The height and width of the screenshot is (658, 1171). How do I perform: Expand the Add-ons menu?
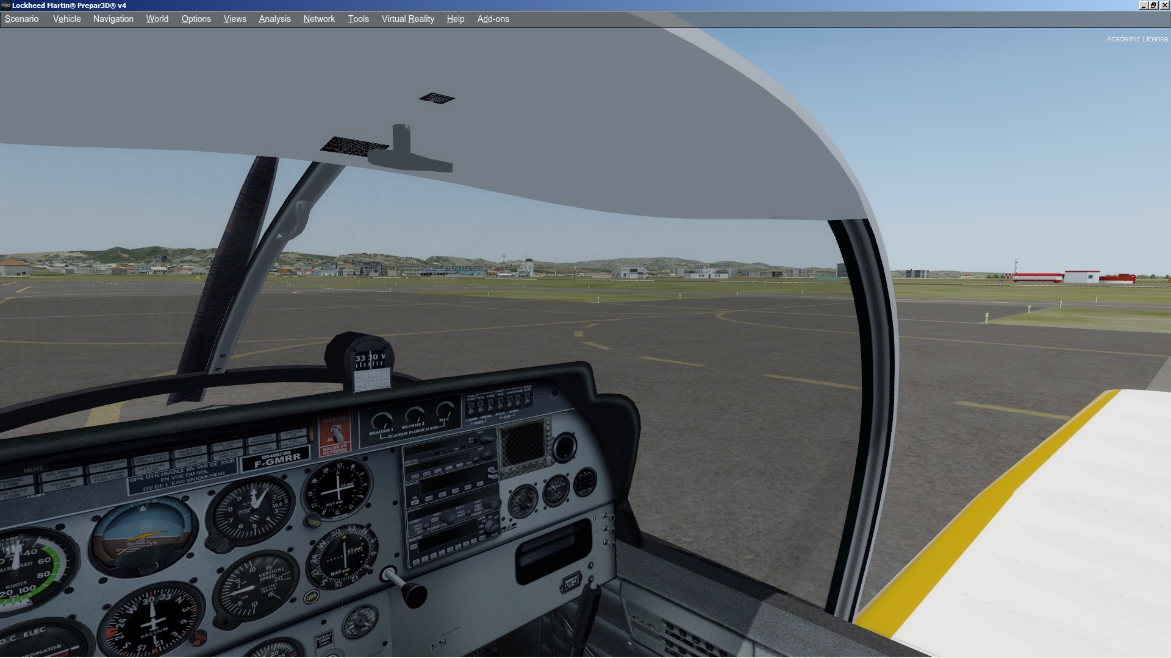(x=493, y=19)
